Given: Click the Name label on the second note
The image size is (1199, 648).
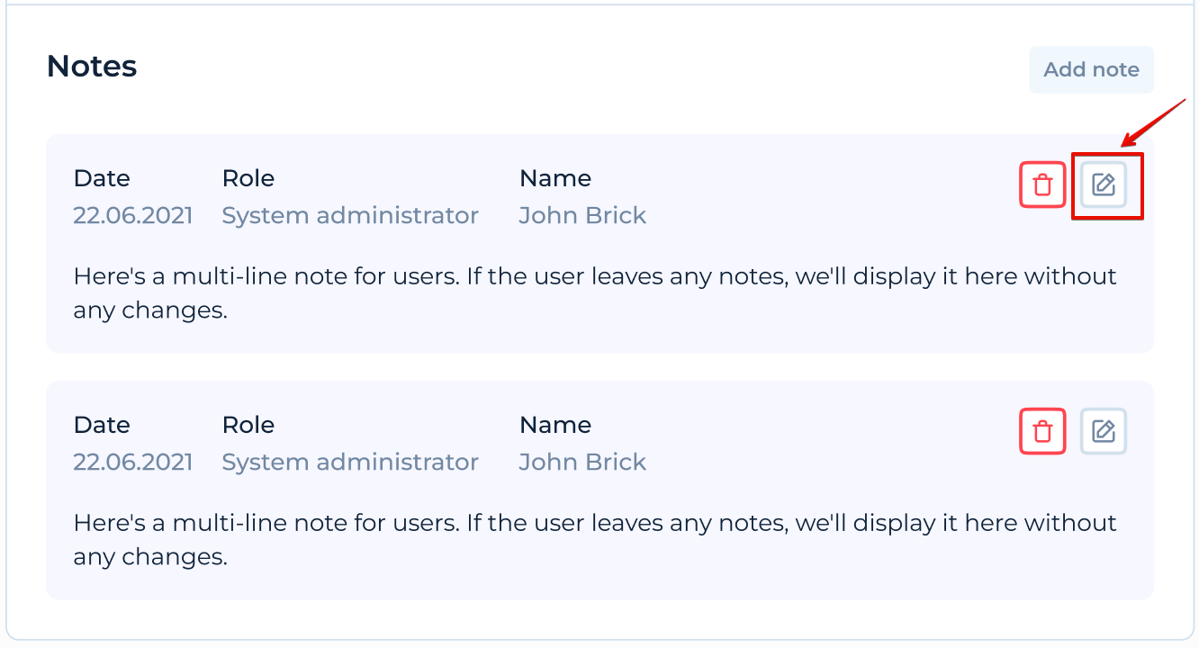Looking at the screenshot, I should pyautogui.click(x=554, y=424).
